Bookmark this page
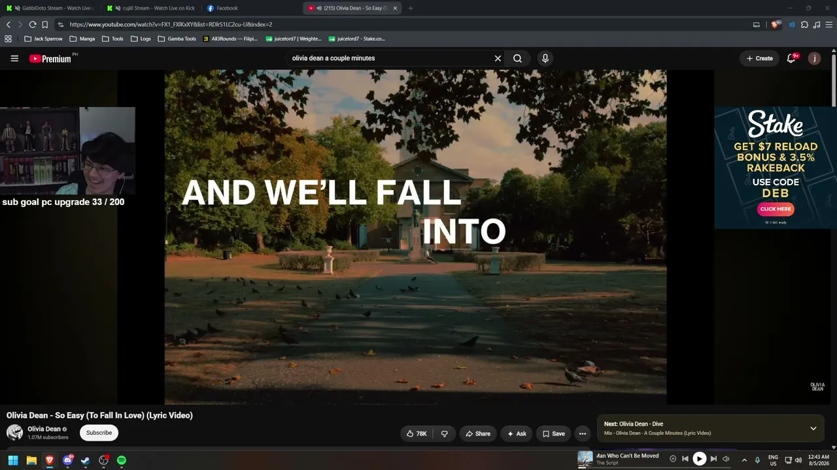Image resolution: width=837 pixels, height=470 pixels. pos(45,24)
